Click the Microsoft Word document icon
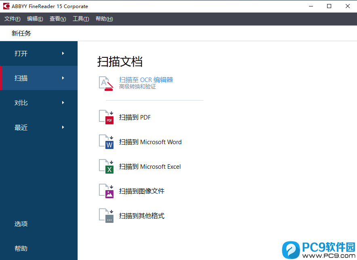This screenshot has height=260, width=357. click(x=106, y=142)
